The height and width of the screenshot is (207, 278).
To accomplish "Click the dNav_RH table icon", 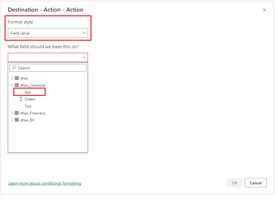I will tap(17, 120).
